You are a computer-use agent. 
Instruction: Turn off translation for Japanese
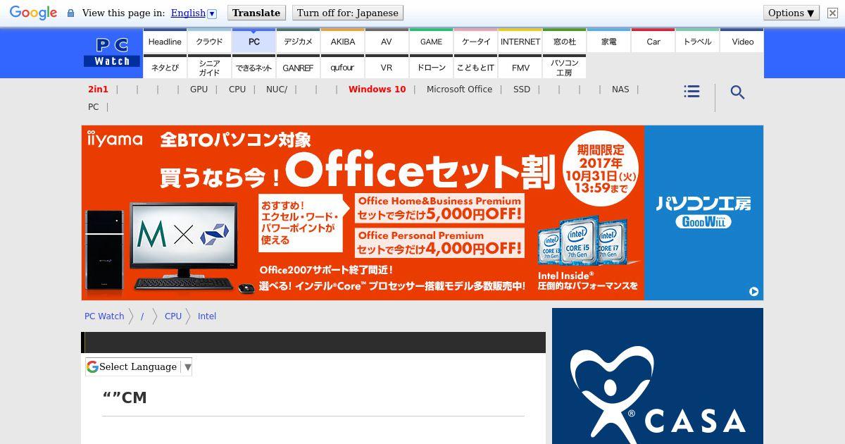(348, 13)
